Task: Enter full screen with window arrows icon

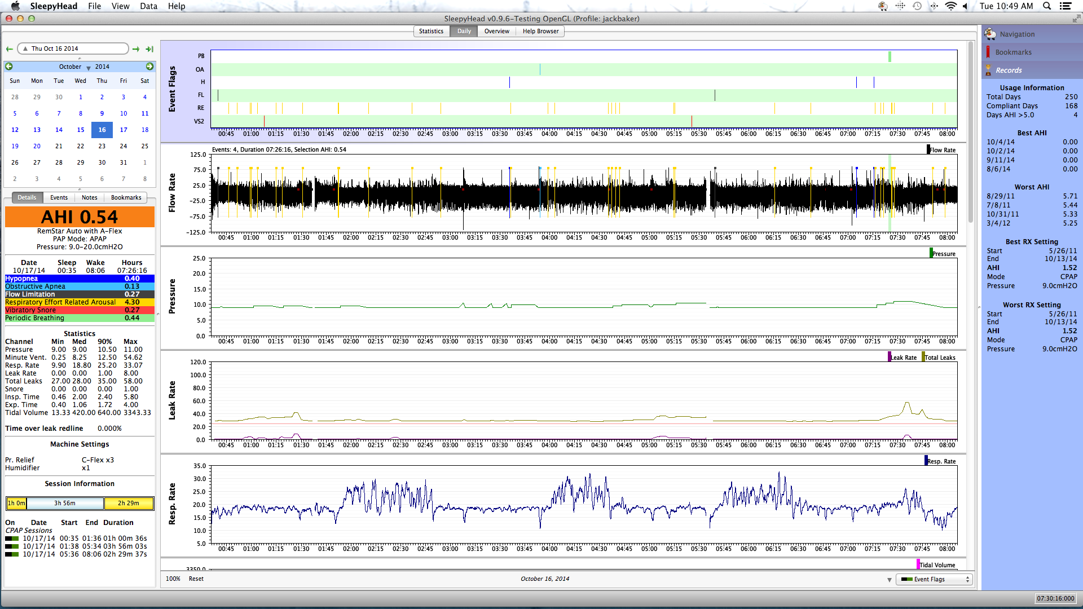Action: (1076, 19)
